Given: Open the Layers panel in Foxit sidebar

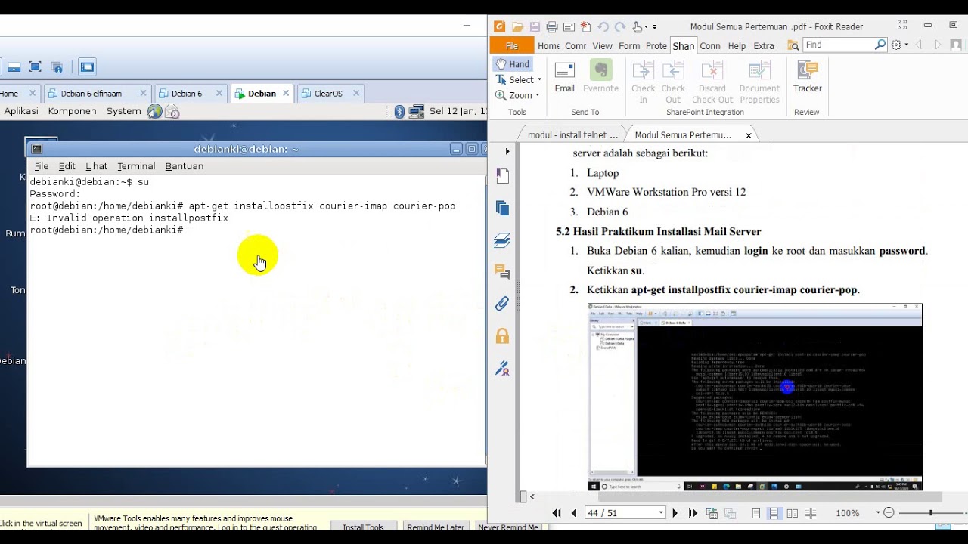Looking at the screenshot, I should click(x=502, y=240).
